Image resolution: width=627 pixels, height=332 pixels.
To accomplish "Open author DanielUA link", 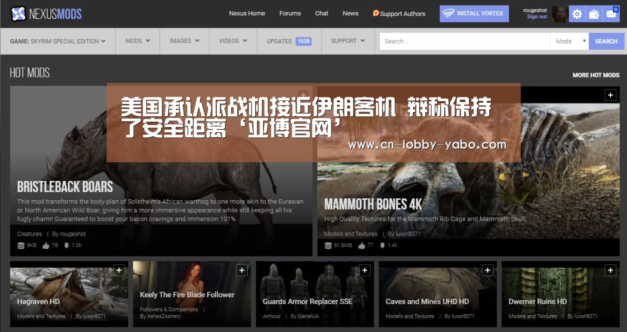I will [309, 317].
